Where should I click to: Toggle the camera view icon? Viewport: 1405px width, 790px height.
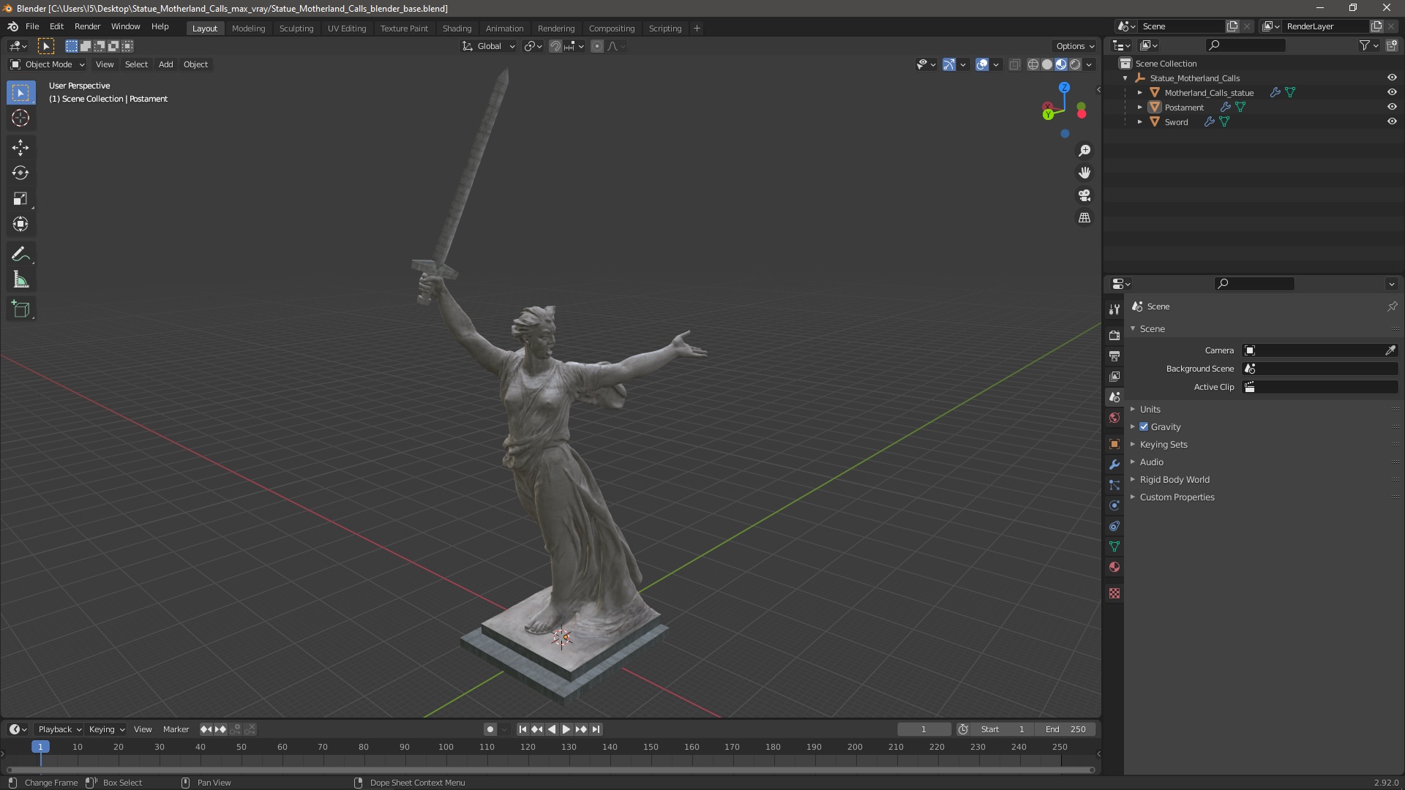pos(1084,195)
